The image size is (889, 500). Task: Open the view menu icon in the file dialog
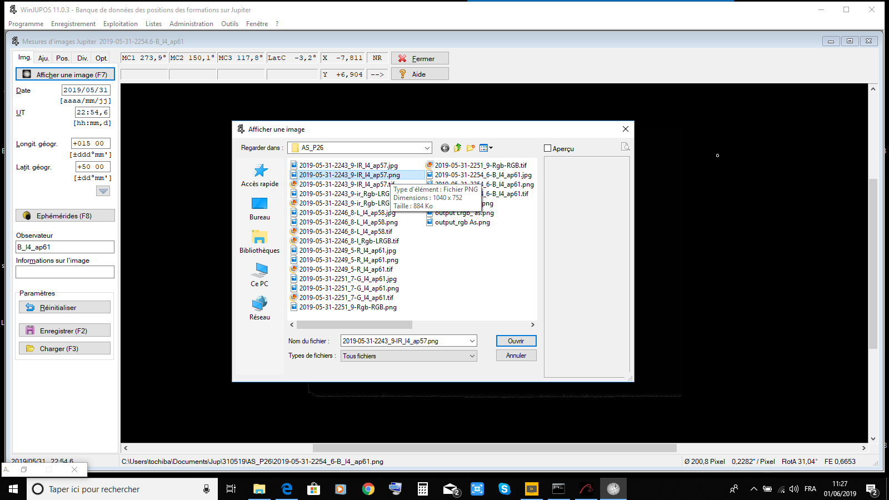point(486,148)
